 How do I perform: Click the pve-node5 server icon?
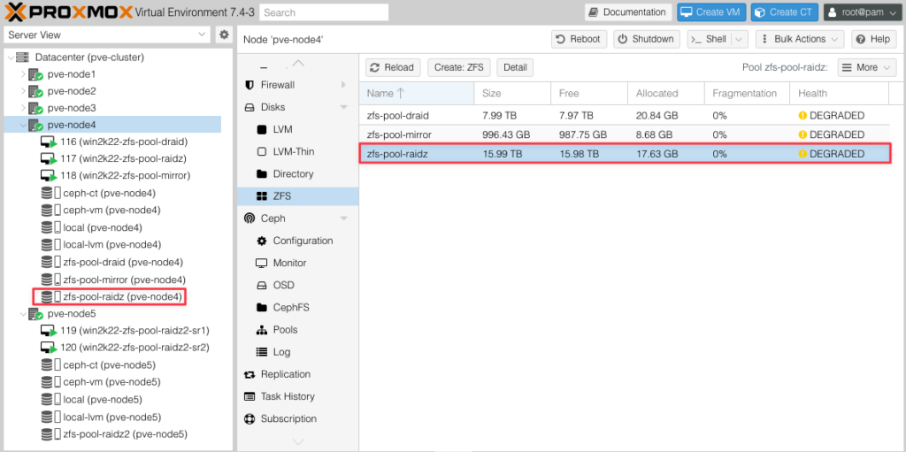[x=36, y=314]
